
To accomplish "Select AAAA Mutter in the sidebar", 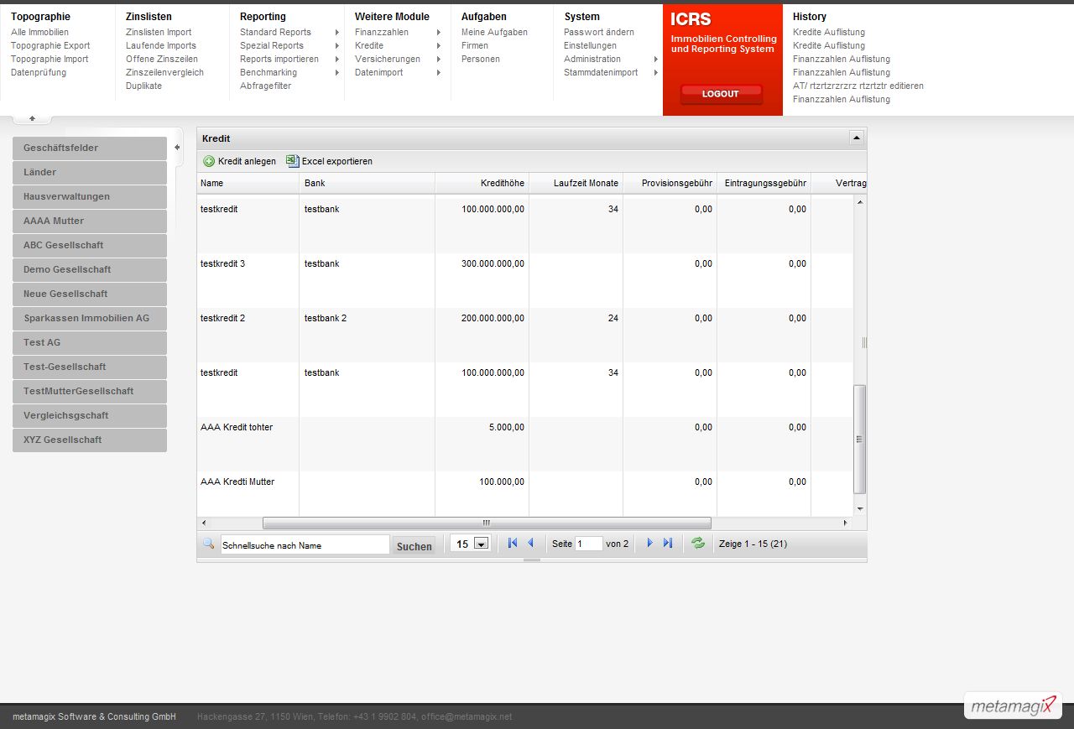I will click(x=90, y=221).
